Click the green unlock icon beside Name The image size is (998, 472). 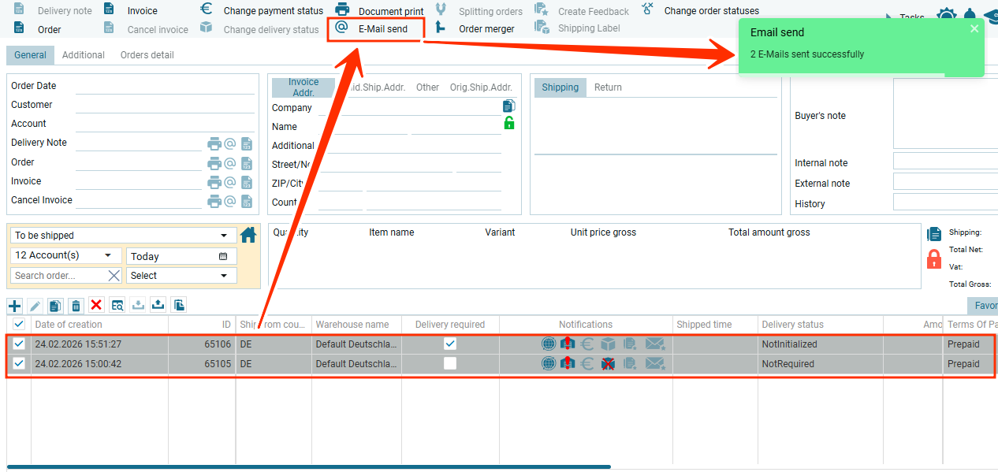pos(508,123)
